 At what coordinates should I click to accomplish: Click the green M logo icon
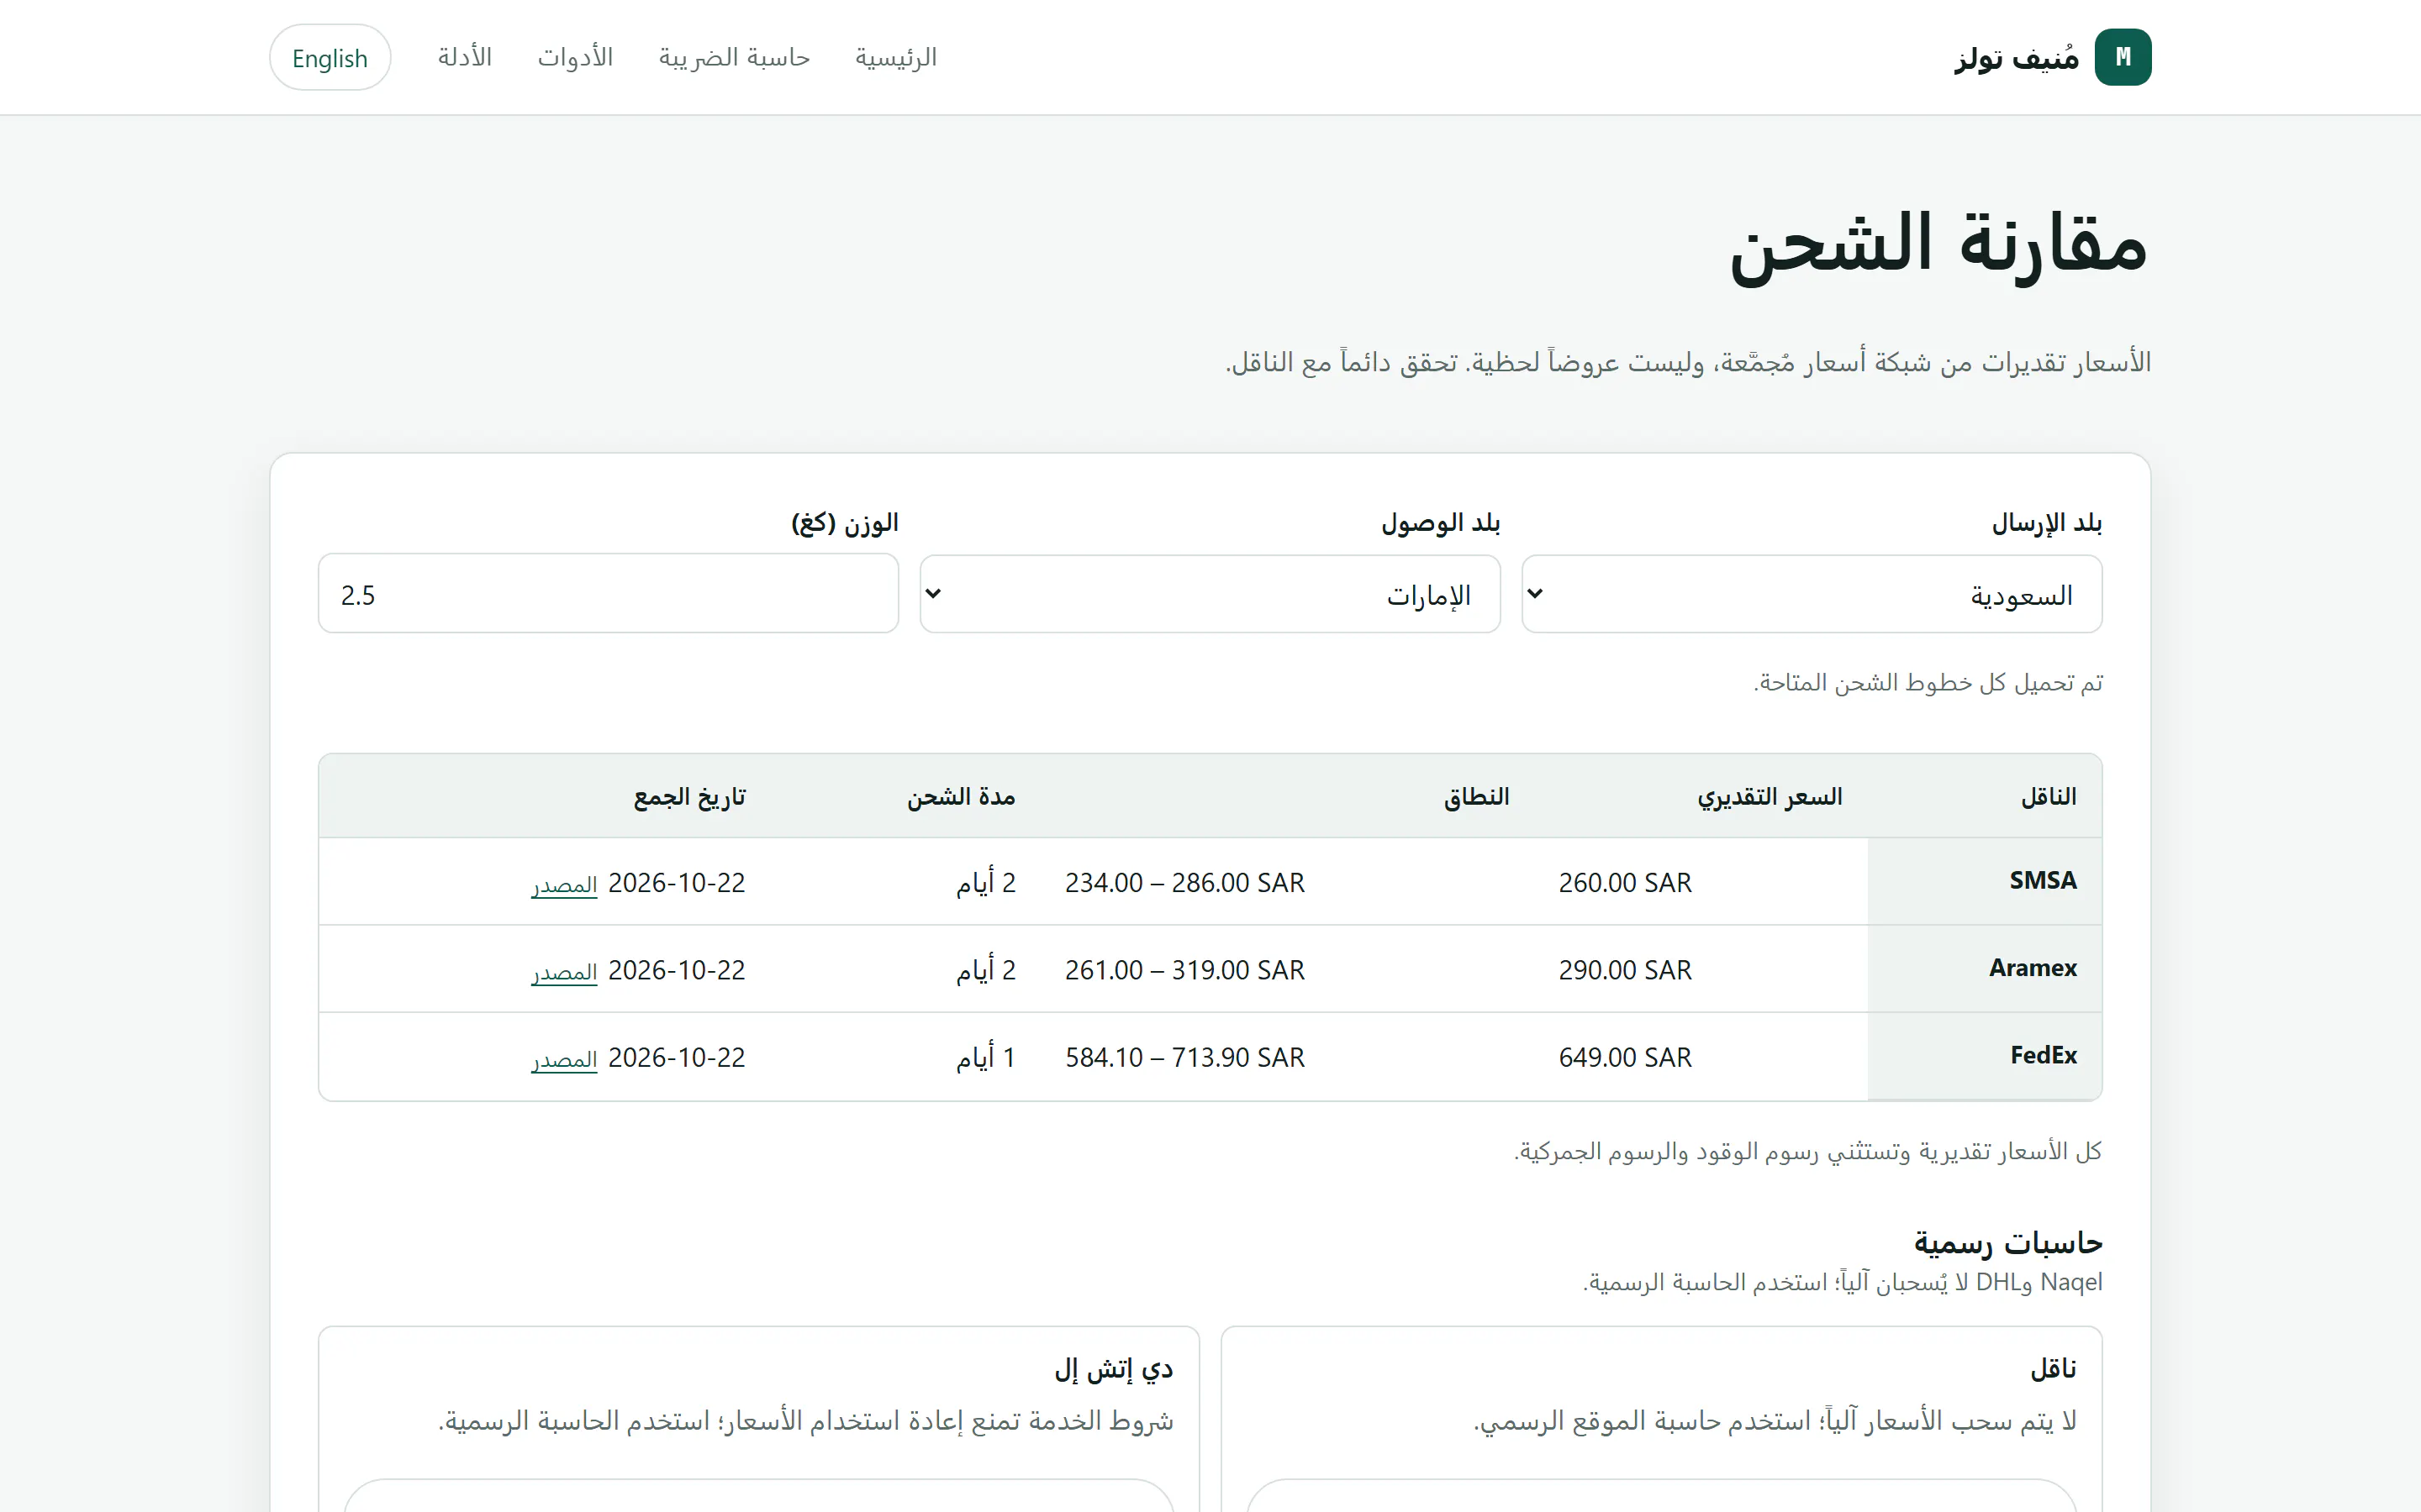pos(2122,57)
